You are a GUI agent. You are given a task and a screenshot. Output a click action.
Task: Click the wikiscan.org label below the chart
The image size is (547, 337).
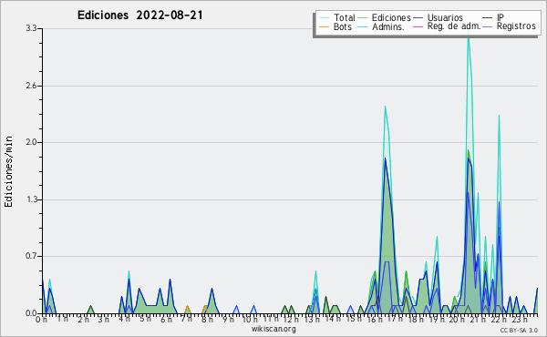(273, 329)
